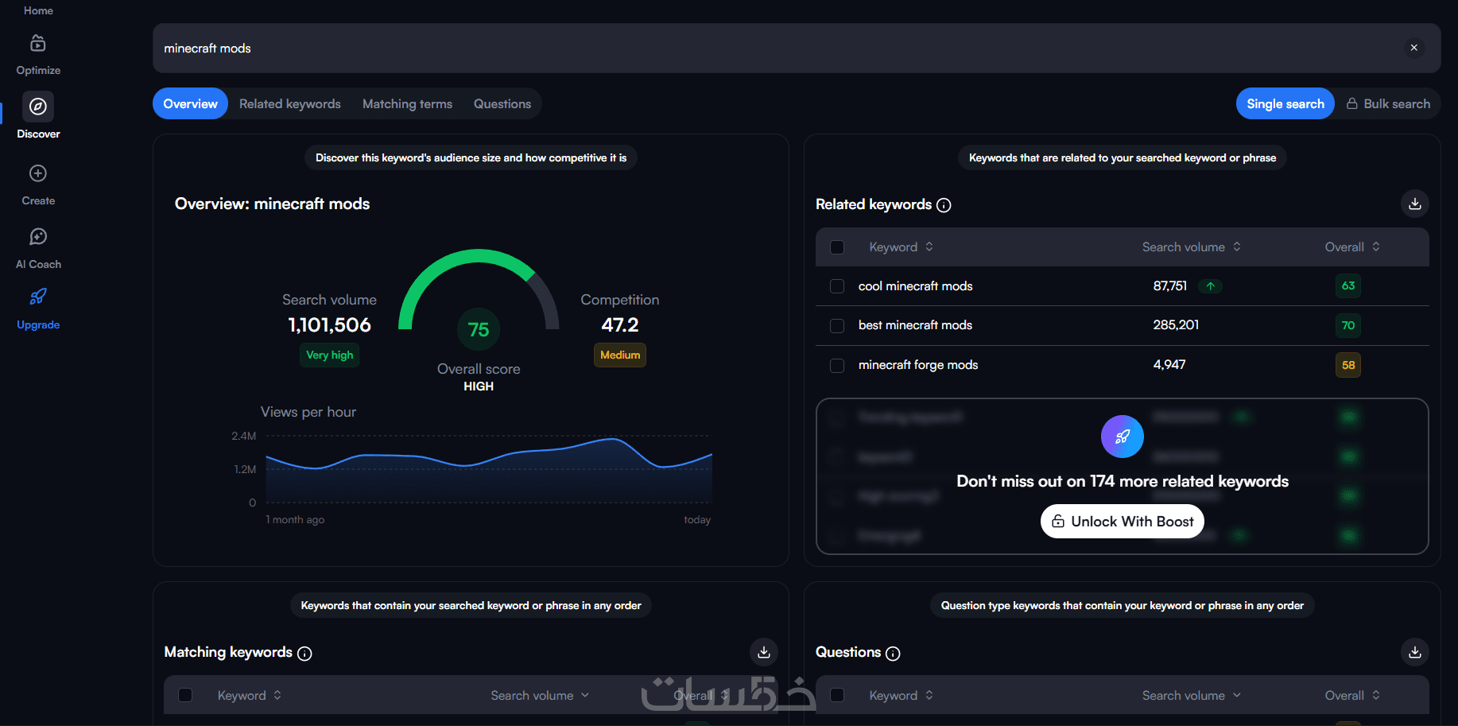Sort Related keywords by Search volume

[x=1191, y=247]
